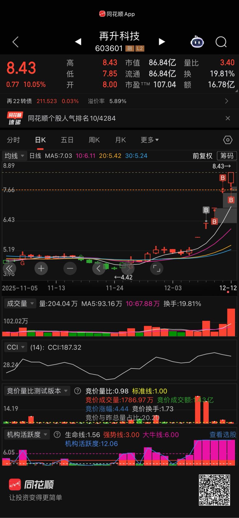Tap the 筹码 chip distribution button
The width and height of the screenshot is (239, 518).
point(227,156)
